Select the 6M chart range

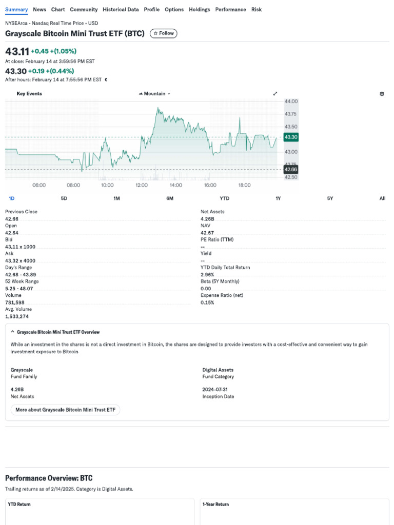tap(170, 198)
